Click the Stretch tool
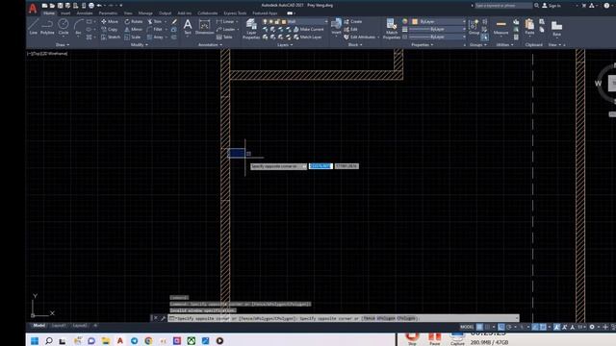 pyautogui.click(x=111, y=37)
